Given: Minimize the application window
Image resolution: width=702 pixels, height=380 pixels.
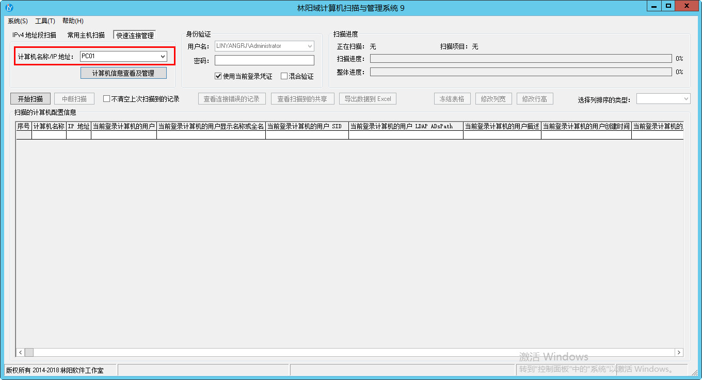Looking at the screenshot, I should click(655, 6).
